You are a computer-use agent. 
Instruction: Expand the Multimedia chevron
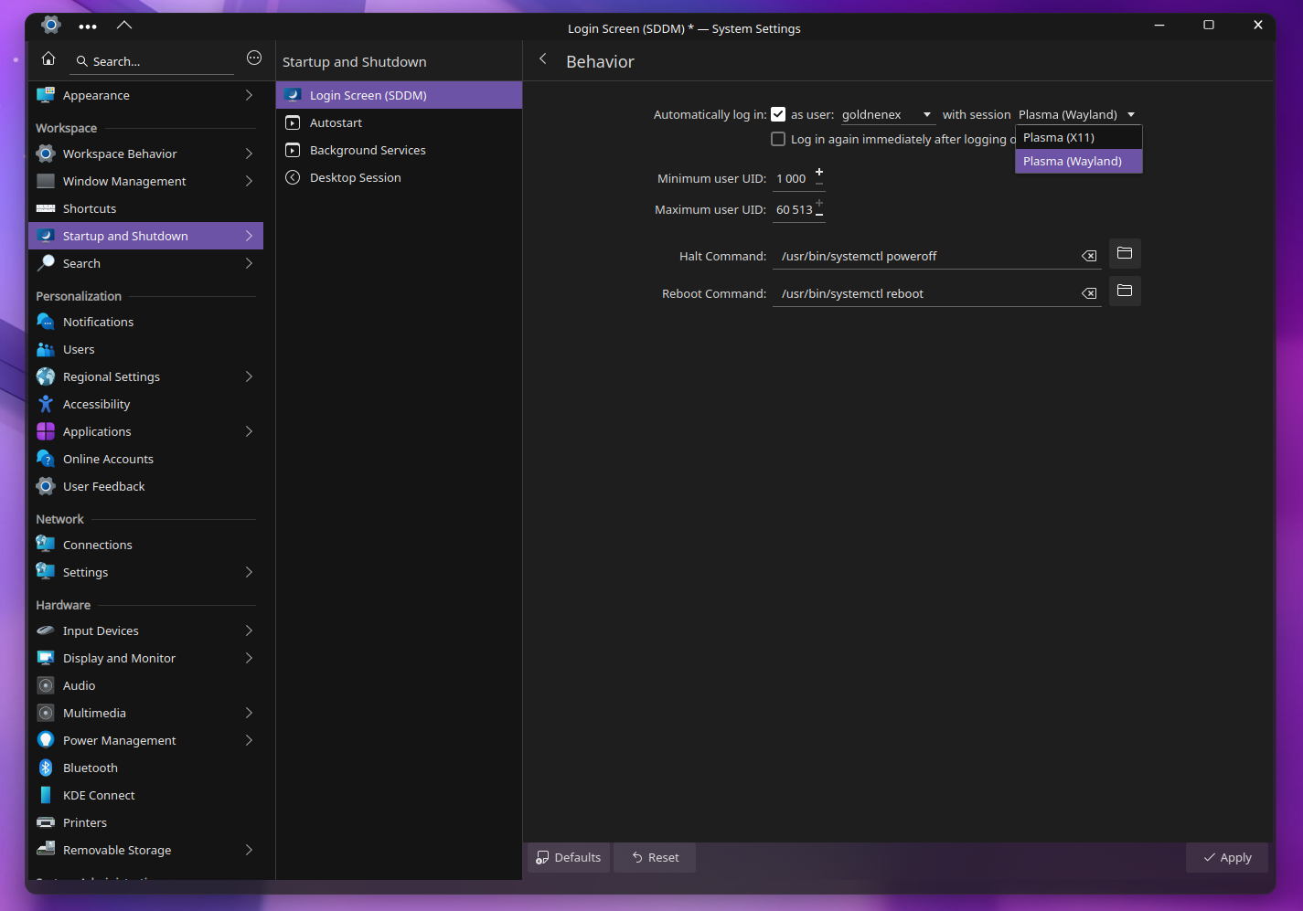(x=249, y=713)
